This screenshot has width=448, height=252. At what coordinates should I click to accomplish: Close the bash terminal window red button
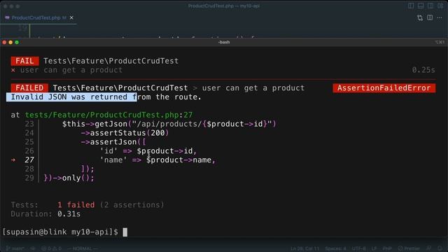[x=4, y=42]
